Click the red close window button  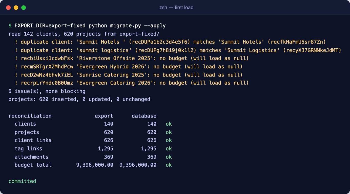(x=8, y=8)
